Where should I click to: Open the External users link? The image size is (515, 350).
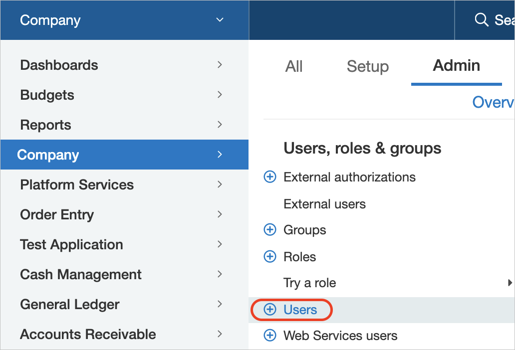(x=324, y=204)
